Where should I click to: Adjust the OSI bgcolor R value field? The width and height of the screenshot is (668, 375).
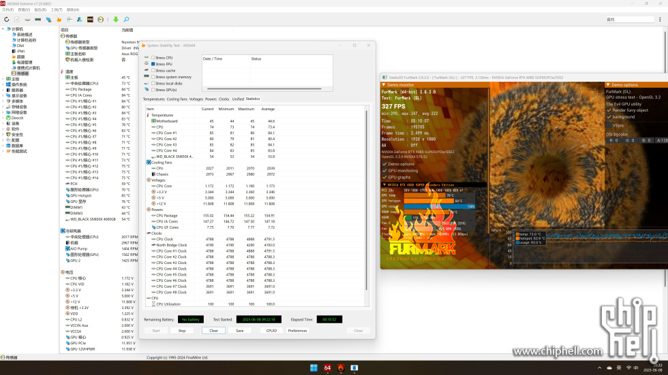click(x=613, y=140)
